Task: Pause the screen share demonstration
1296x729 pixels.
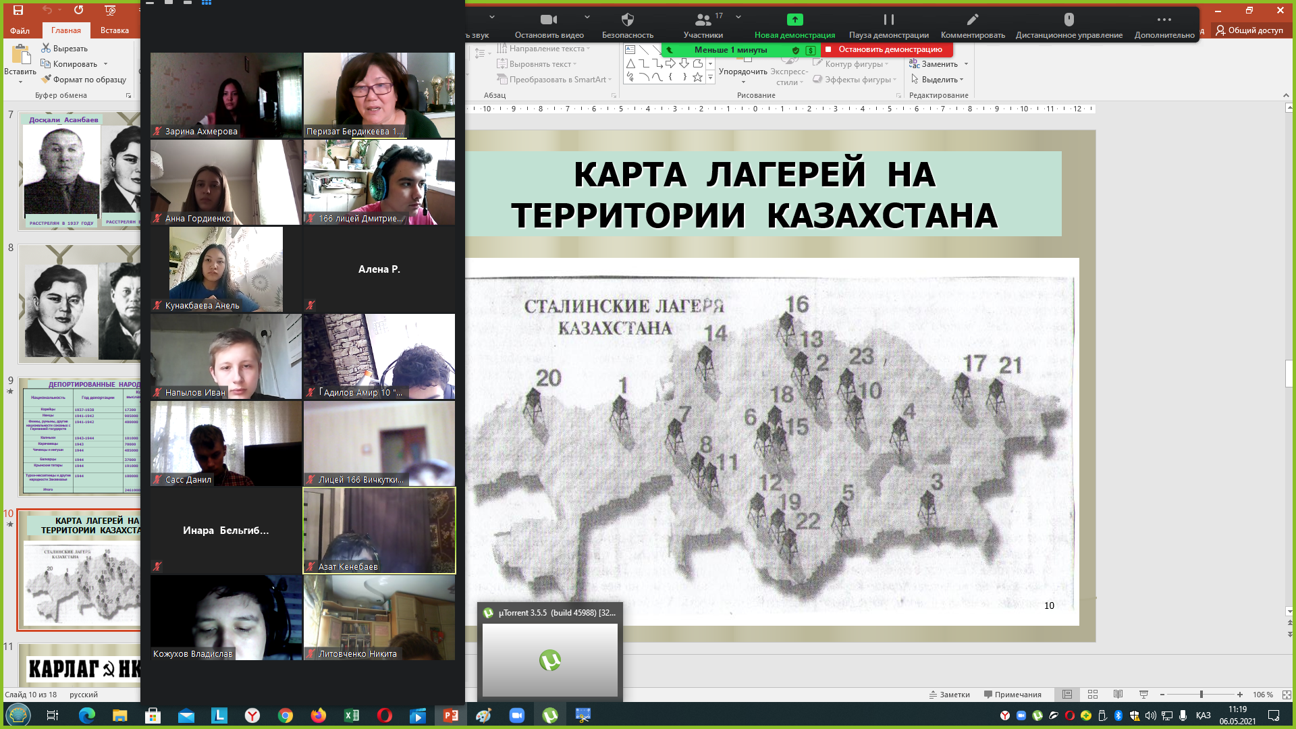Action: [888, 20]
